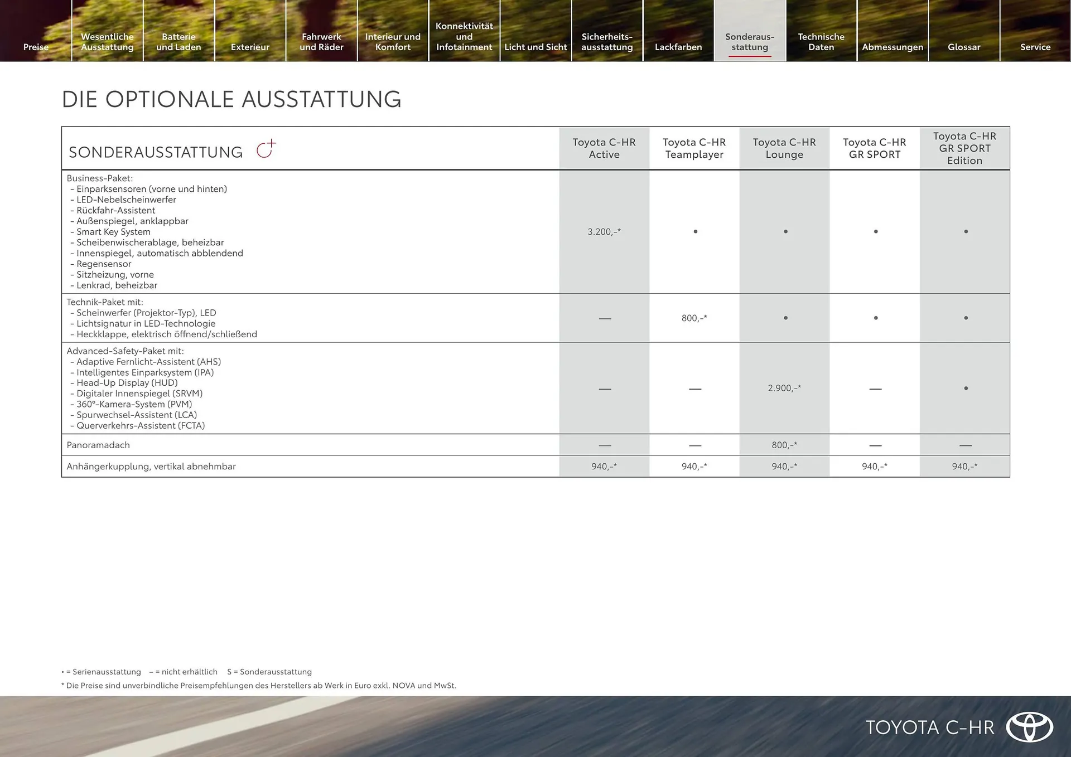Select Sicherheitsausstattung
Screen dimensions: 1071x757
point(607,42)
